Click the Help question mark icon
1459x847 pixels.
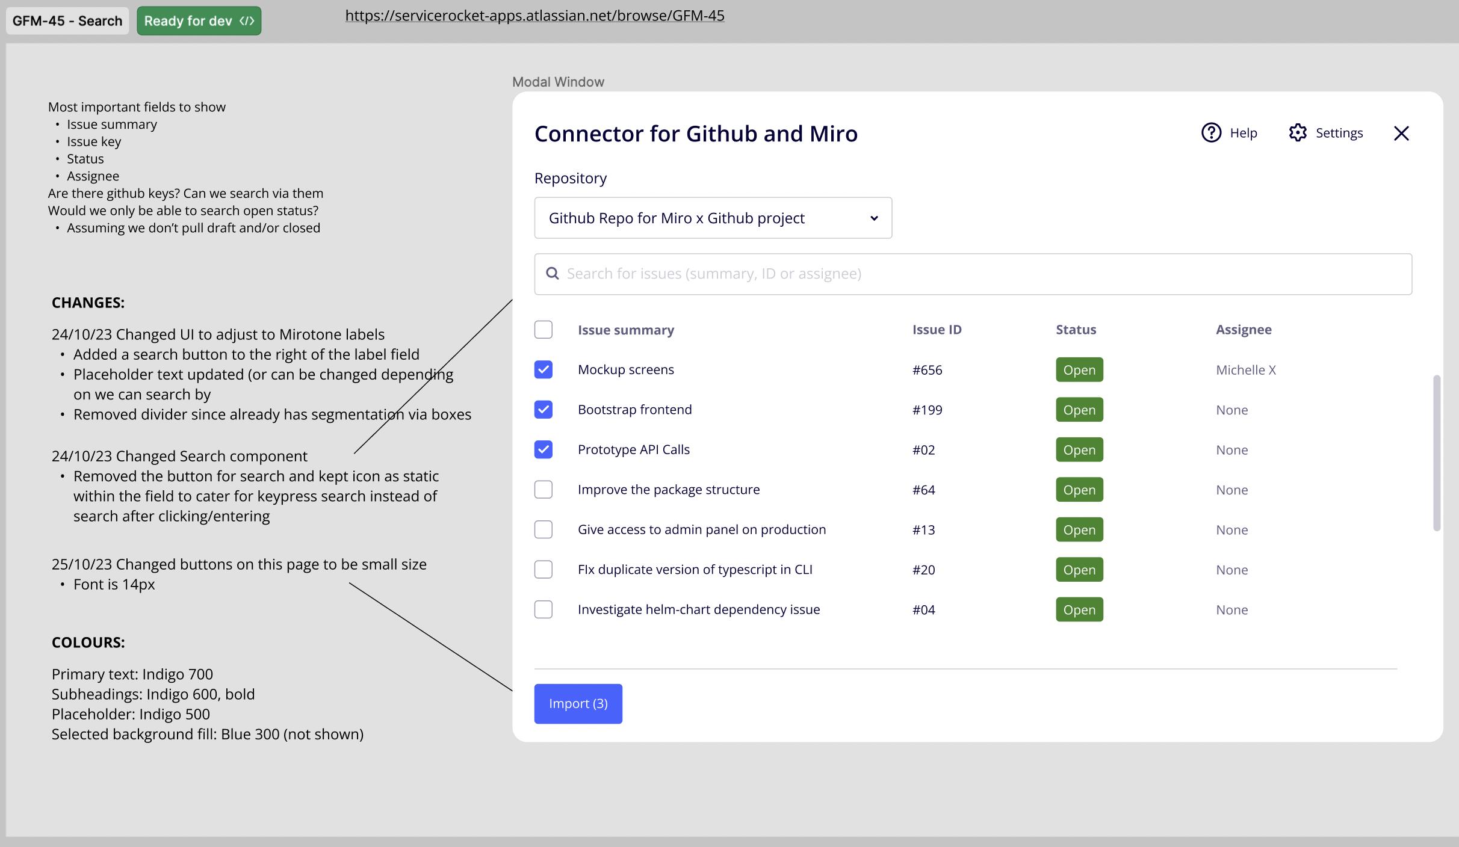[1211, 132]
